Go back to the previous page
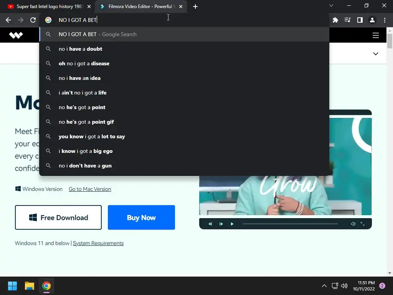 tap(8, 20)
